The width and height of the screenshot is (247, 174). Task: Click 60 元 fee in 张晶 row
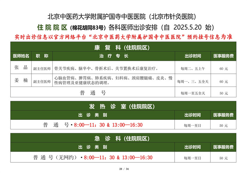pos(223,69)
